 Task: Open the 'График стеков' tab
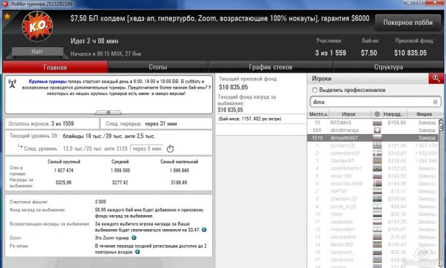271,67
